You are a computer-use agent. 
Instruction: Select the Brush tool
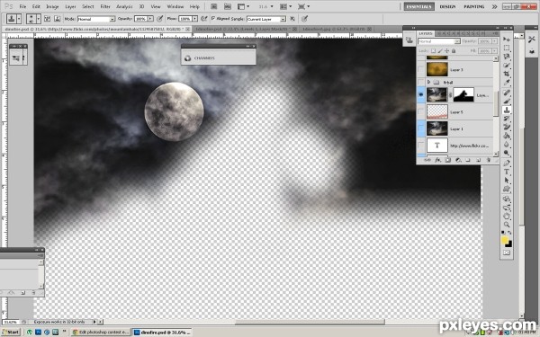click(x=506, y=101)
